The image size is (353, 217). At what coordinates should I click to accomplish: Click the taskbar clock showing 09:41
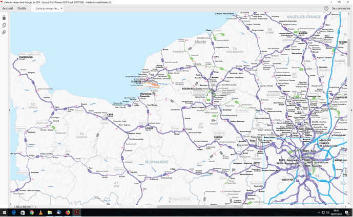tap(336, 212)
